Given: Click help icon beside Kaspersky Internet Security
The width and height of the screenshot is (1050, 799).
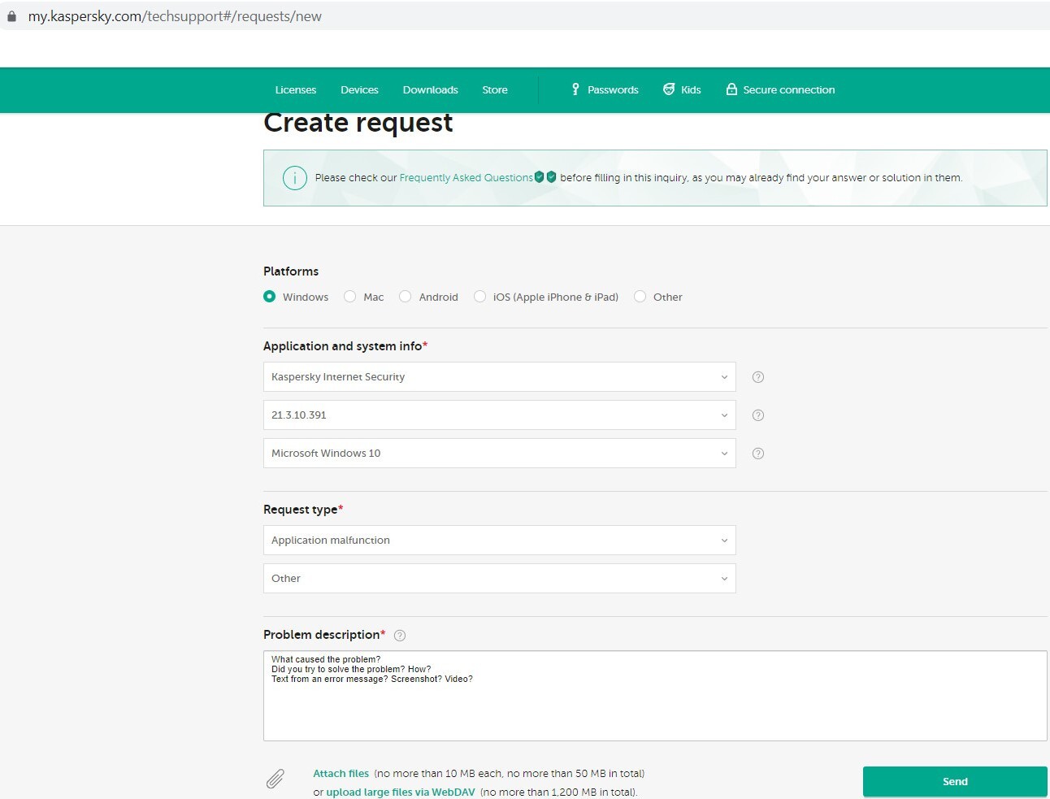Looking at the screenshot, I should click(x=758, y=377).
